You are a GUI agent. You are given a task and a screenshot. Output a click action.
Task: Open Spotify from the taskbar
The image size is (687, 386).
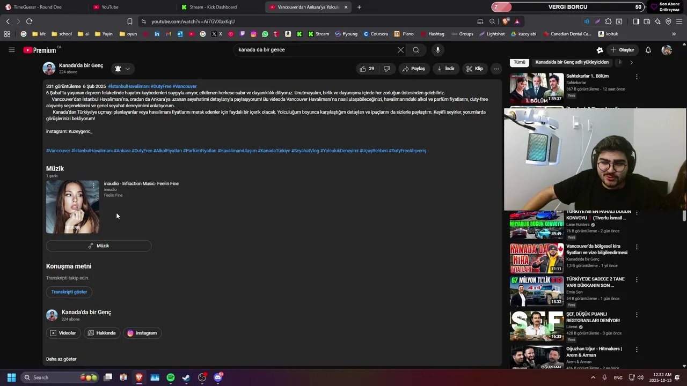pyautogui.click(x=171, y=377)
